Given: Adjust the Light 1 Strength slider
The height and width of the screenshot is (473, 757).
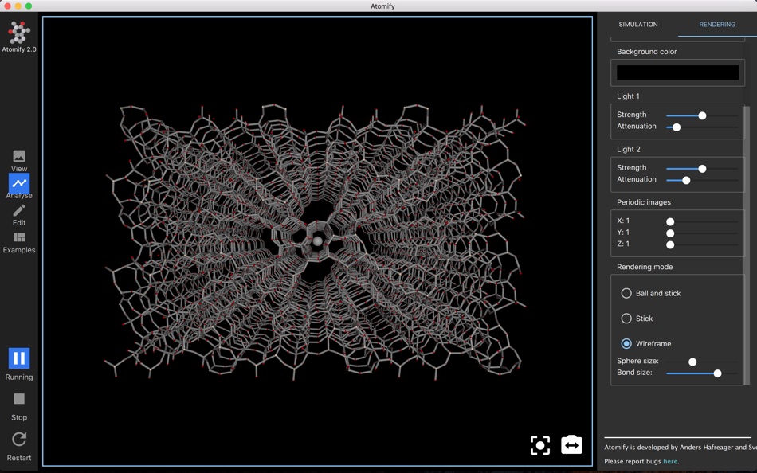Looking at the screenshot, I should (x=702, y=115).
